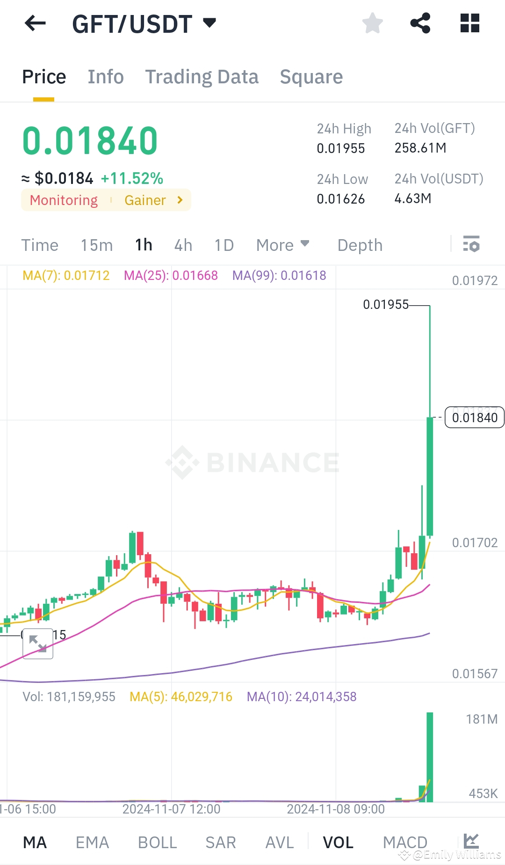Viewport: 505px width, 865px height.
Task: Tap the fullscreen expand icon on the chart
Action: click(37, 644)
